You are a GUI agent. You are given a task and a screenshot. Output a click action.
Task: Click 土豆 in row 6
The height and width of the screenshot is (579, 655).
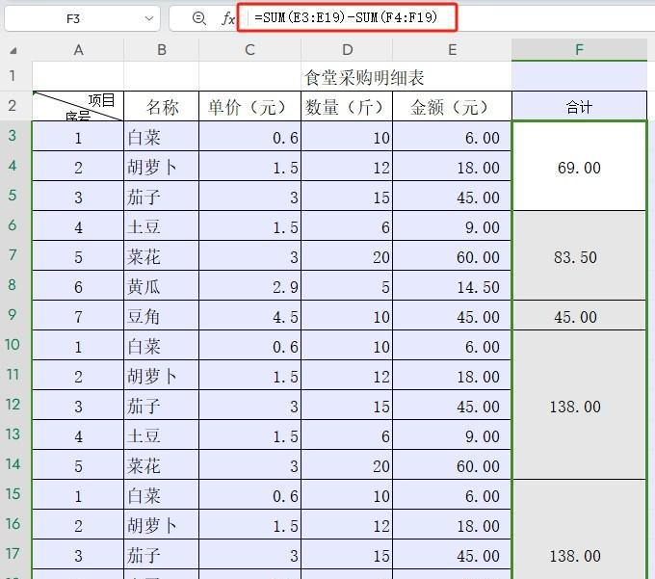point(162,226)
